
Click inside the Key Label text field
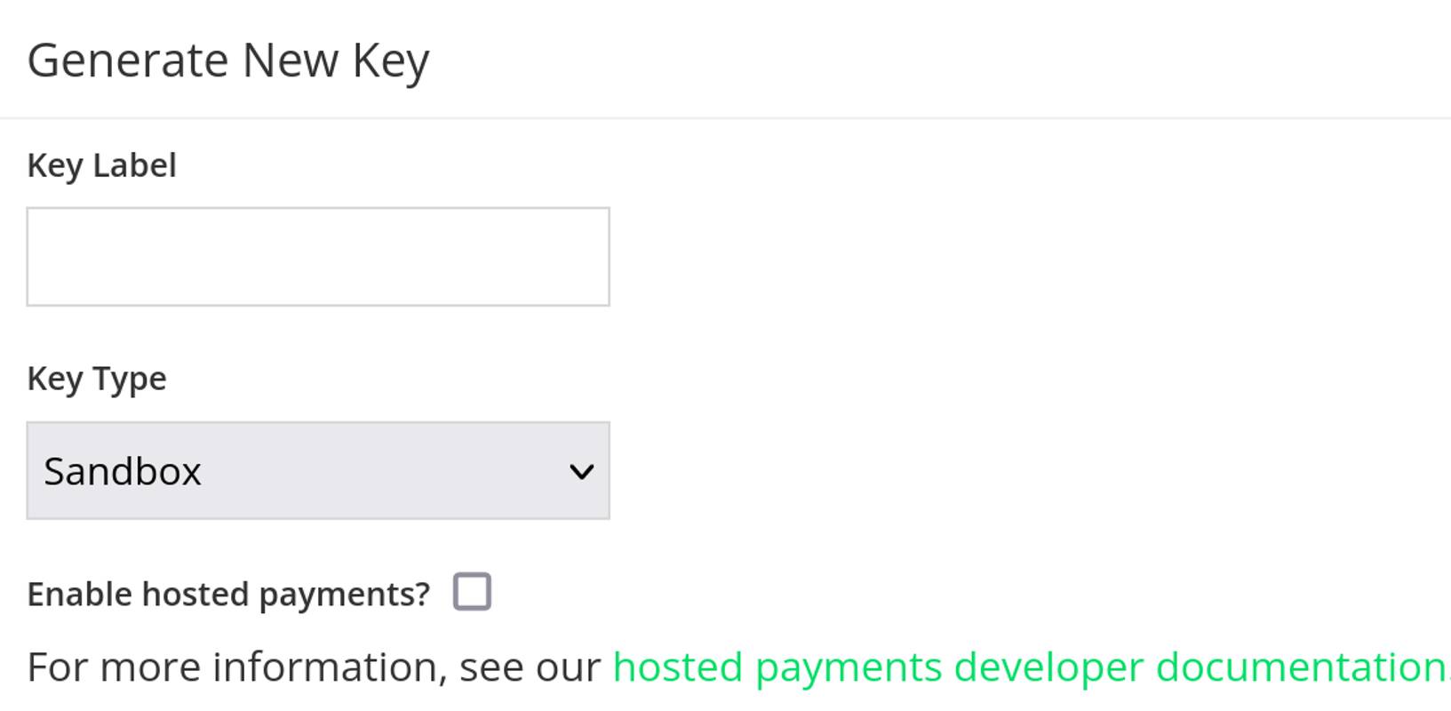[x=317, y=256]
